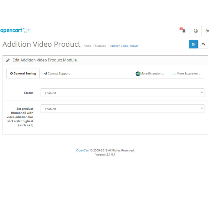Expand the product thumbnail sort order dropdown
This screenshot has width=212, height=212.
122,109
